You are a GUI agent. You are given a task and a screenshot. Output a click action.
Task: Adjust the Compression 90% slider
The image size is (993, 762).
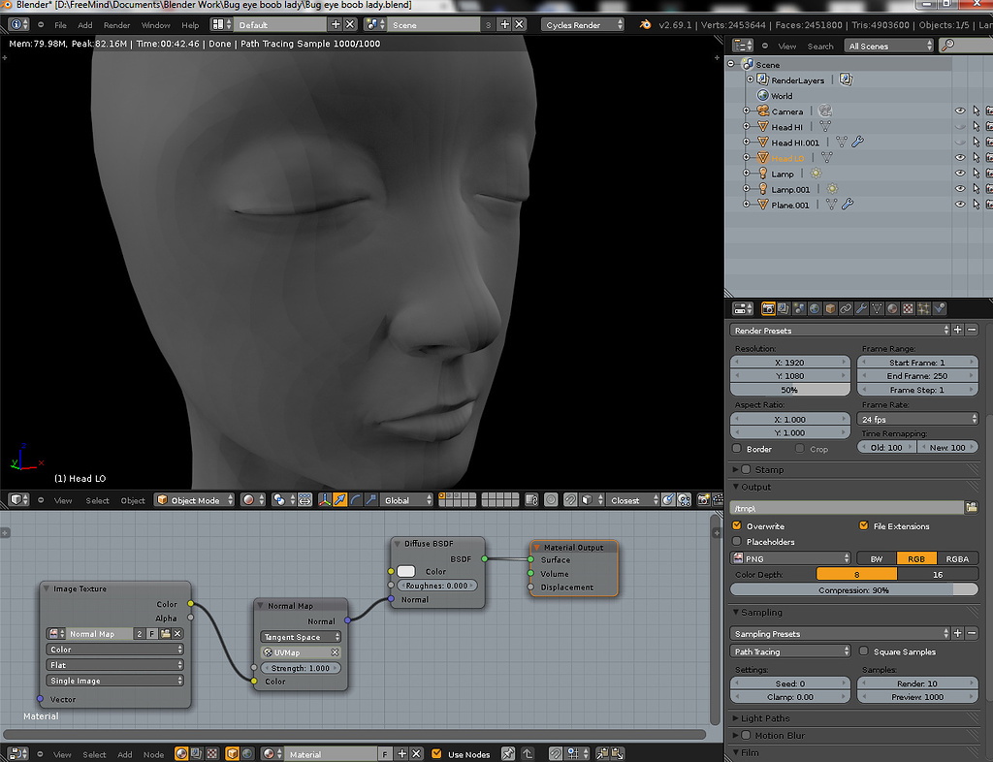click(853, 589)
